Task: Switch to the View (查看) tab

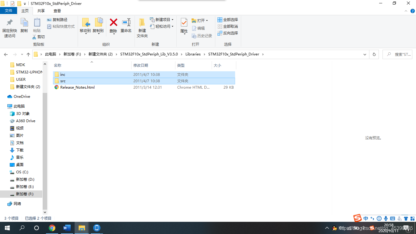Action: (57, 11)
